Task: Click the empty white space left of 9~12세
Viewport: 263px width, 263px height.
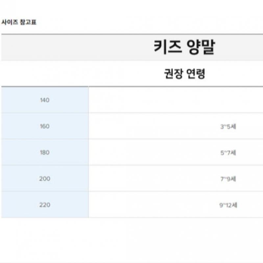Action: pyautogui.click(x=148, y=205)
